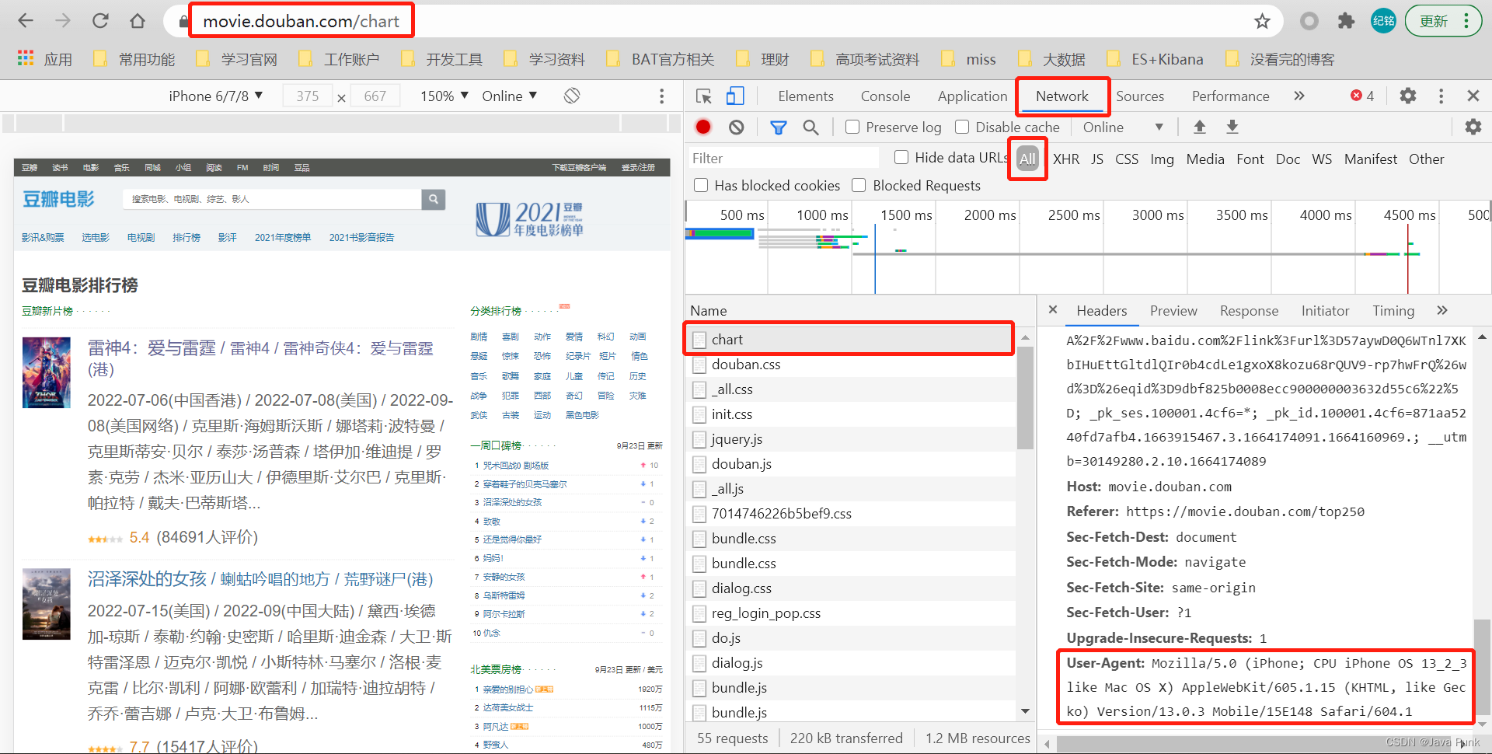The height and width of the screenshot is (754, 1492).
Task: Import a HAR file
Action: coord(1200,127)
